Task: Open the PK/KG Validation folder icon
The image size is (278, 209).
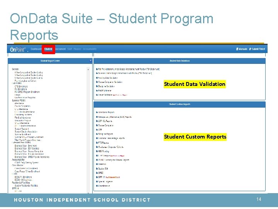Action: 97,91
